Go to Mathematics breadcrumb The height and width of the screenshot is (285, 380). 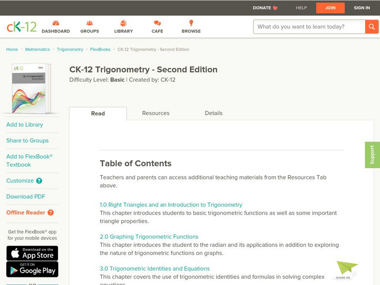[38, 49]
